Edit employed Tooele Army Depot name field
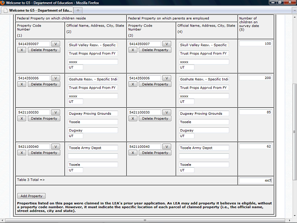 [x=204, y=148]
